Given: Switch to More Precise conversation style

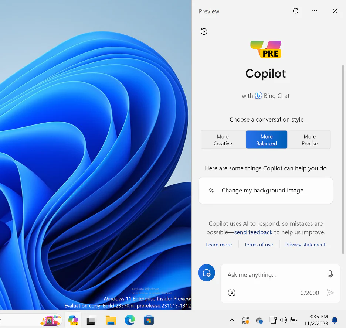Looking at the screenshot, I should 309,140.
